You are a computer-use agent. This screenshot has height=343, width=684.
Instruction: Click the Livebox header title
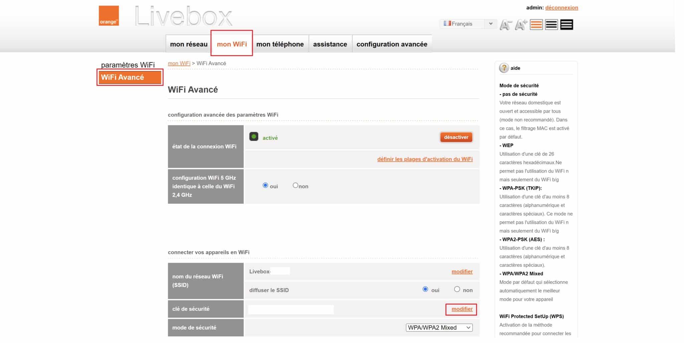click(x=183, y=16)
